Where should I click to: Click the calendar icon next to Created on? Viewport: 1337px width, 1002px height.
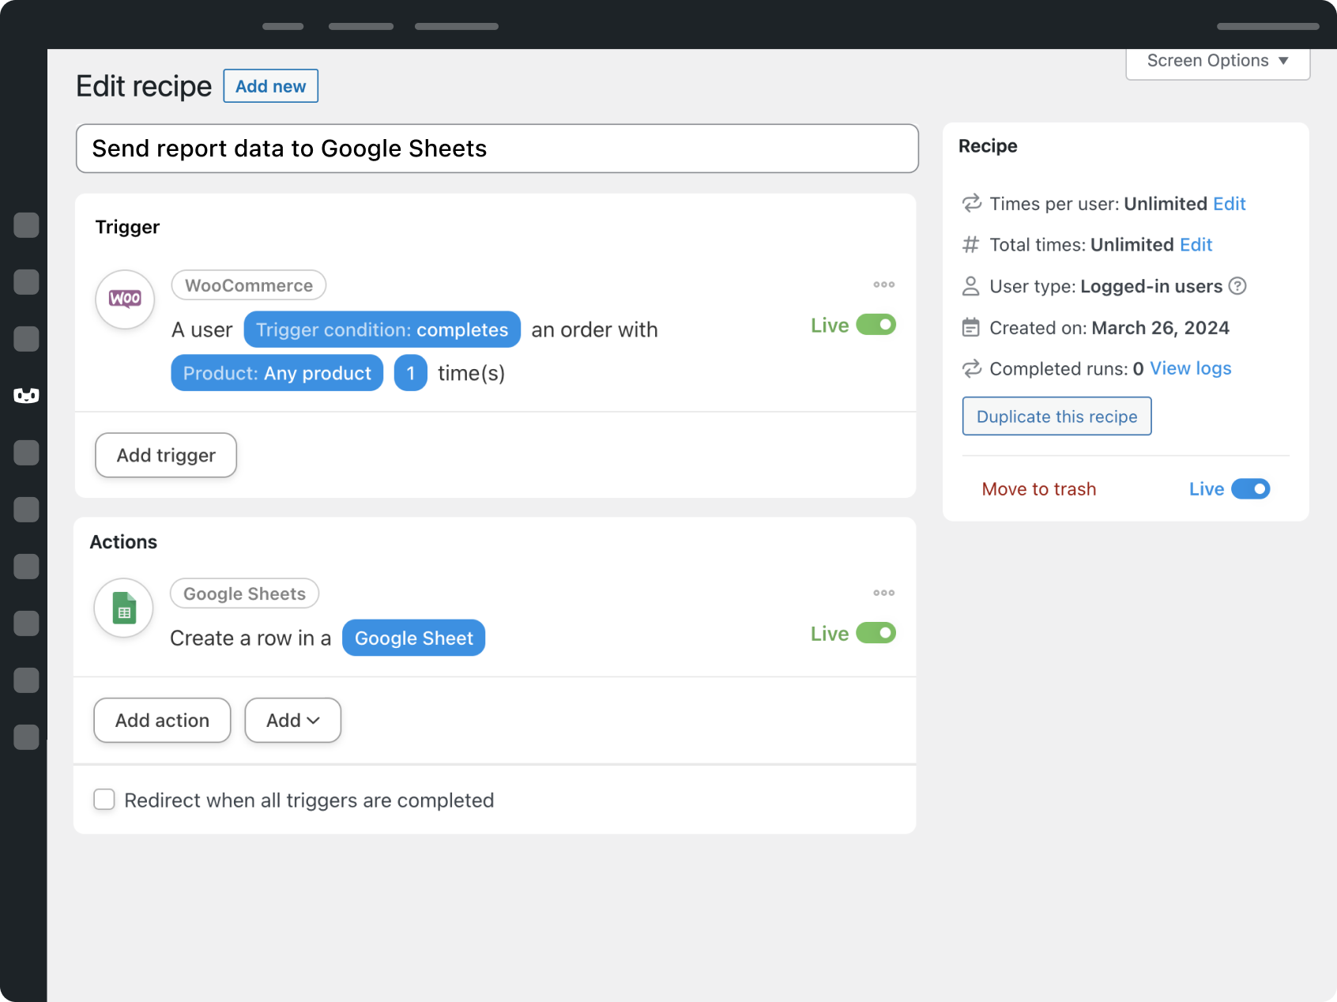[x=971, y=327]
